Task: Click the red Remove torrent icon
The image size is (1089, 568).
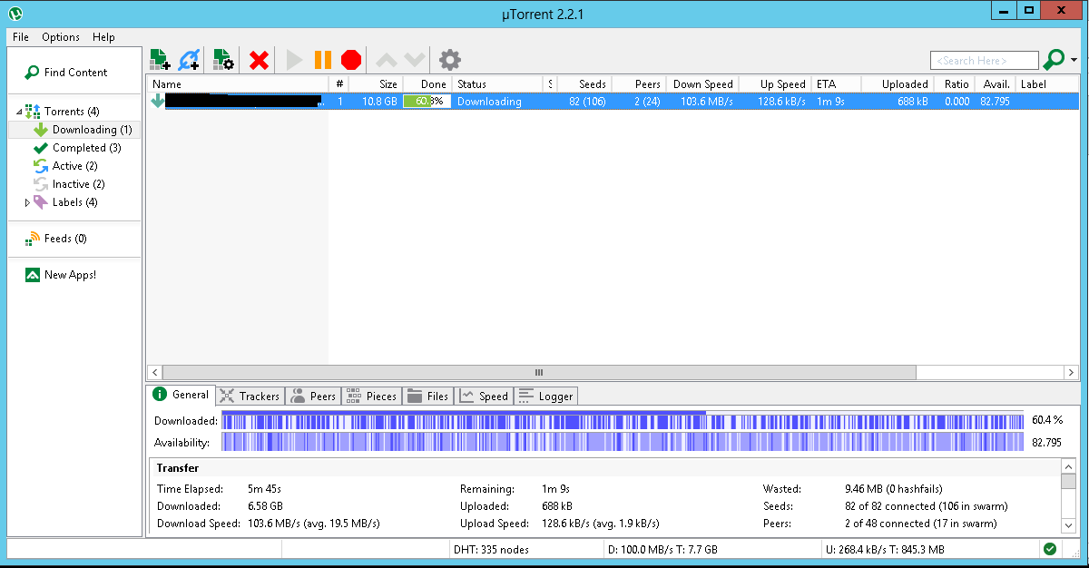Action: [x=259, y=60]
